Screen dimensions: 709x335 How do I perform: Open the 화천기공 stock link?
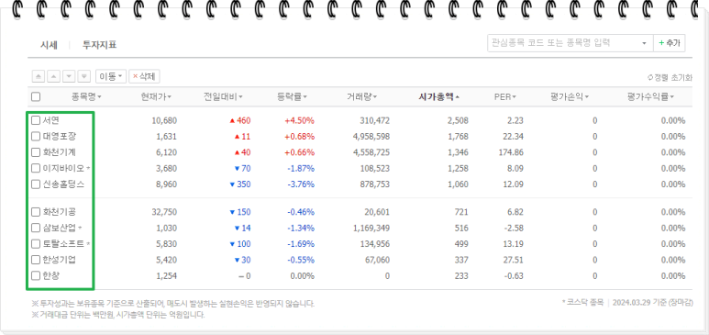(x=60, y=212)
